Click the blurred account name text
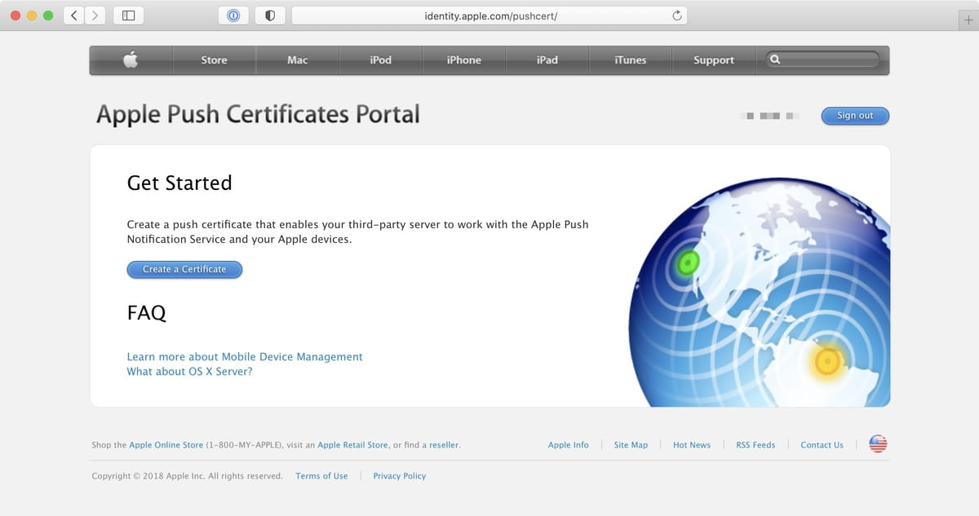The image size is (979, 516). [x=770, y=116]
